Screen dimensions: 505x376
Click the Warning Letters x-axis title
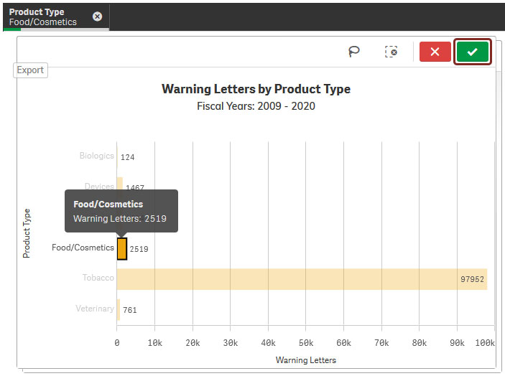(305, 360)
